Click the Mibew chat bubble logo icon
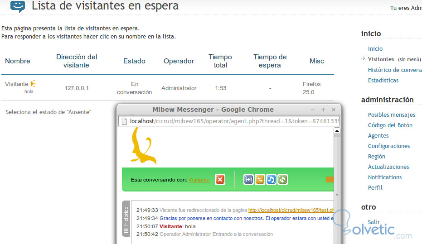 (x=18, y=6)
